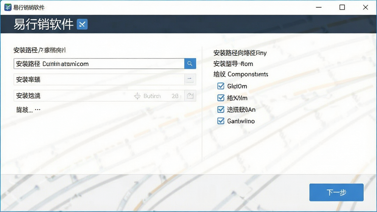This screenshot has height=212, width=377.
Task: Click the blue logo badge in the header banner
Action: coord(82,24)
